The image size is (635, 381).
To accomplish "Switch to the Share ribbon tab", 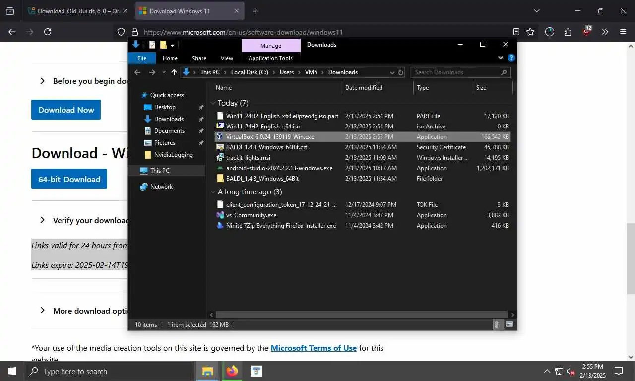I will (x=199, y=58).
